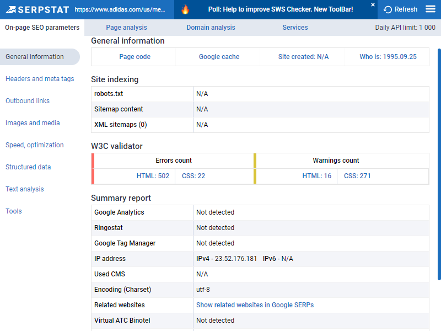This screenshot has width=441, height=331.
Task: Click Show related websites in Google SERPs
Action: click(255, 305)
